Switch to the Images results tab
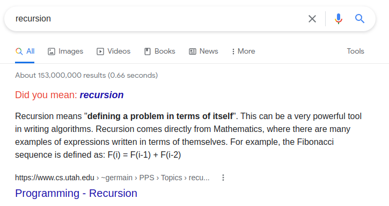 [65, 51]
